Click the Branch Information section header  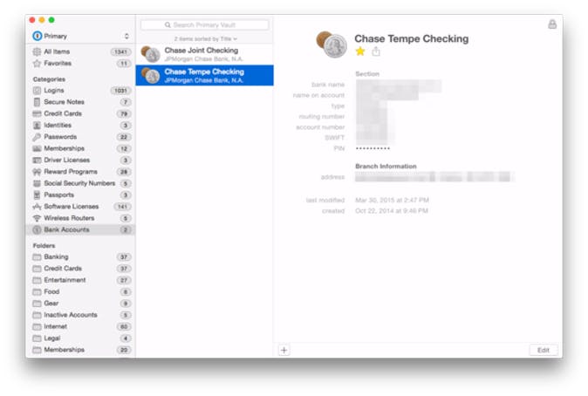[386, 166]
